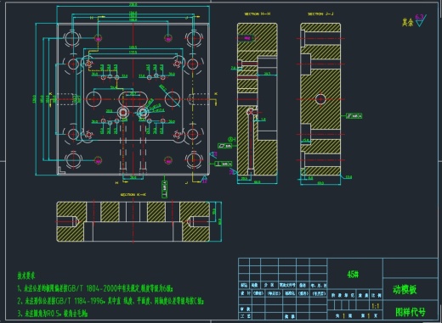
Task: Select the 60.0 width dimension under section J-J
Action: click(x=320, y=183)
